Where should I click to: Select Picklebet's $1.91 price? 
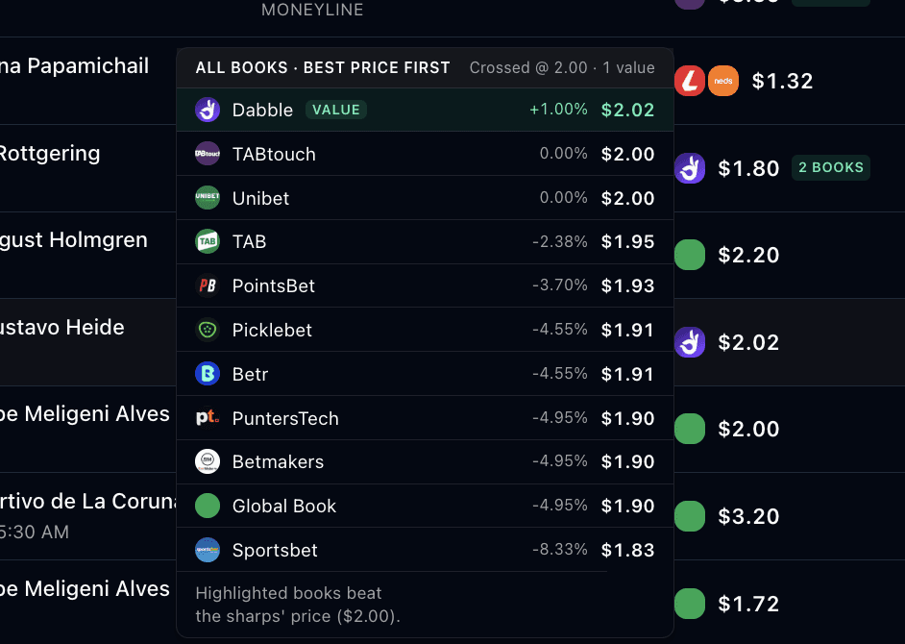coord(627,330)
